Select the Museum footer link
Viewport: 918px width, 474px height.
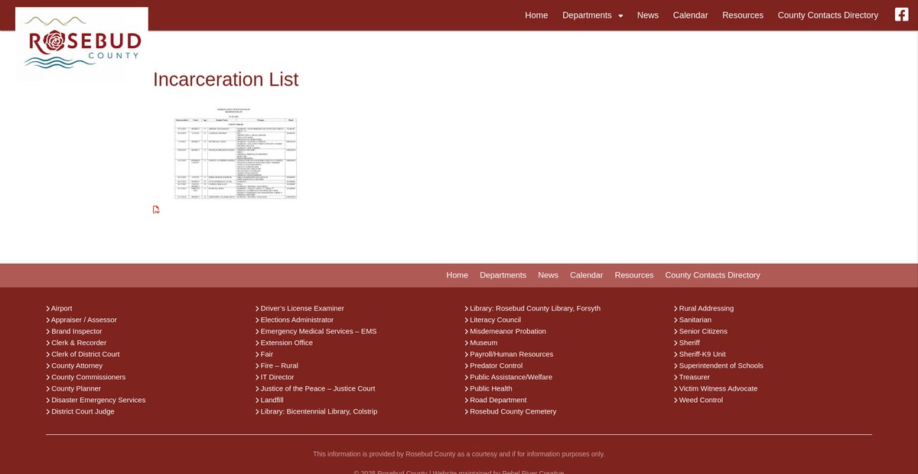[483, 343]
